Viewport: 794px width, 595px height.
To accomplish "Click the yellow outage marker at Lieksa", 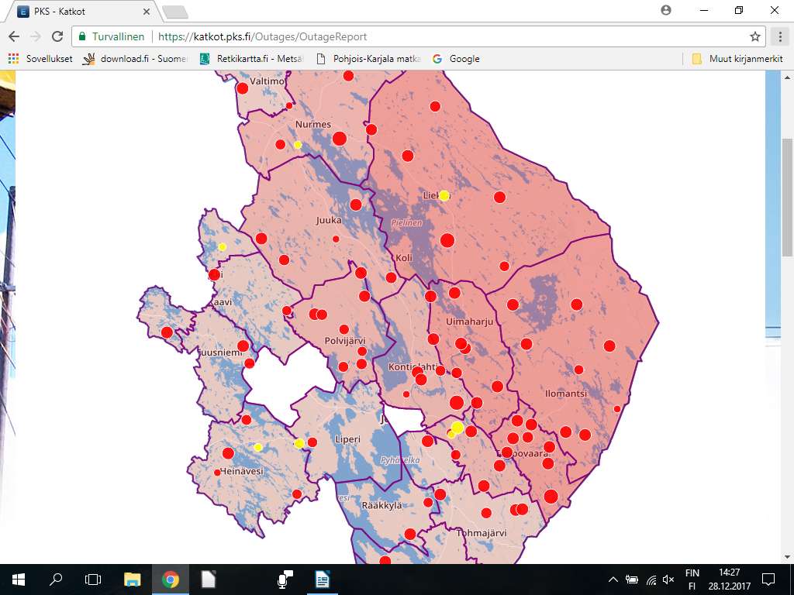I will point(444,195).
